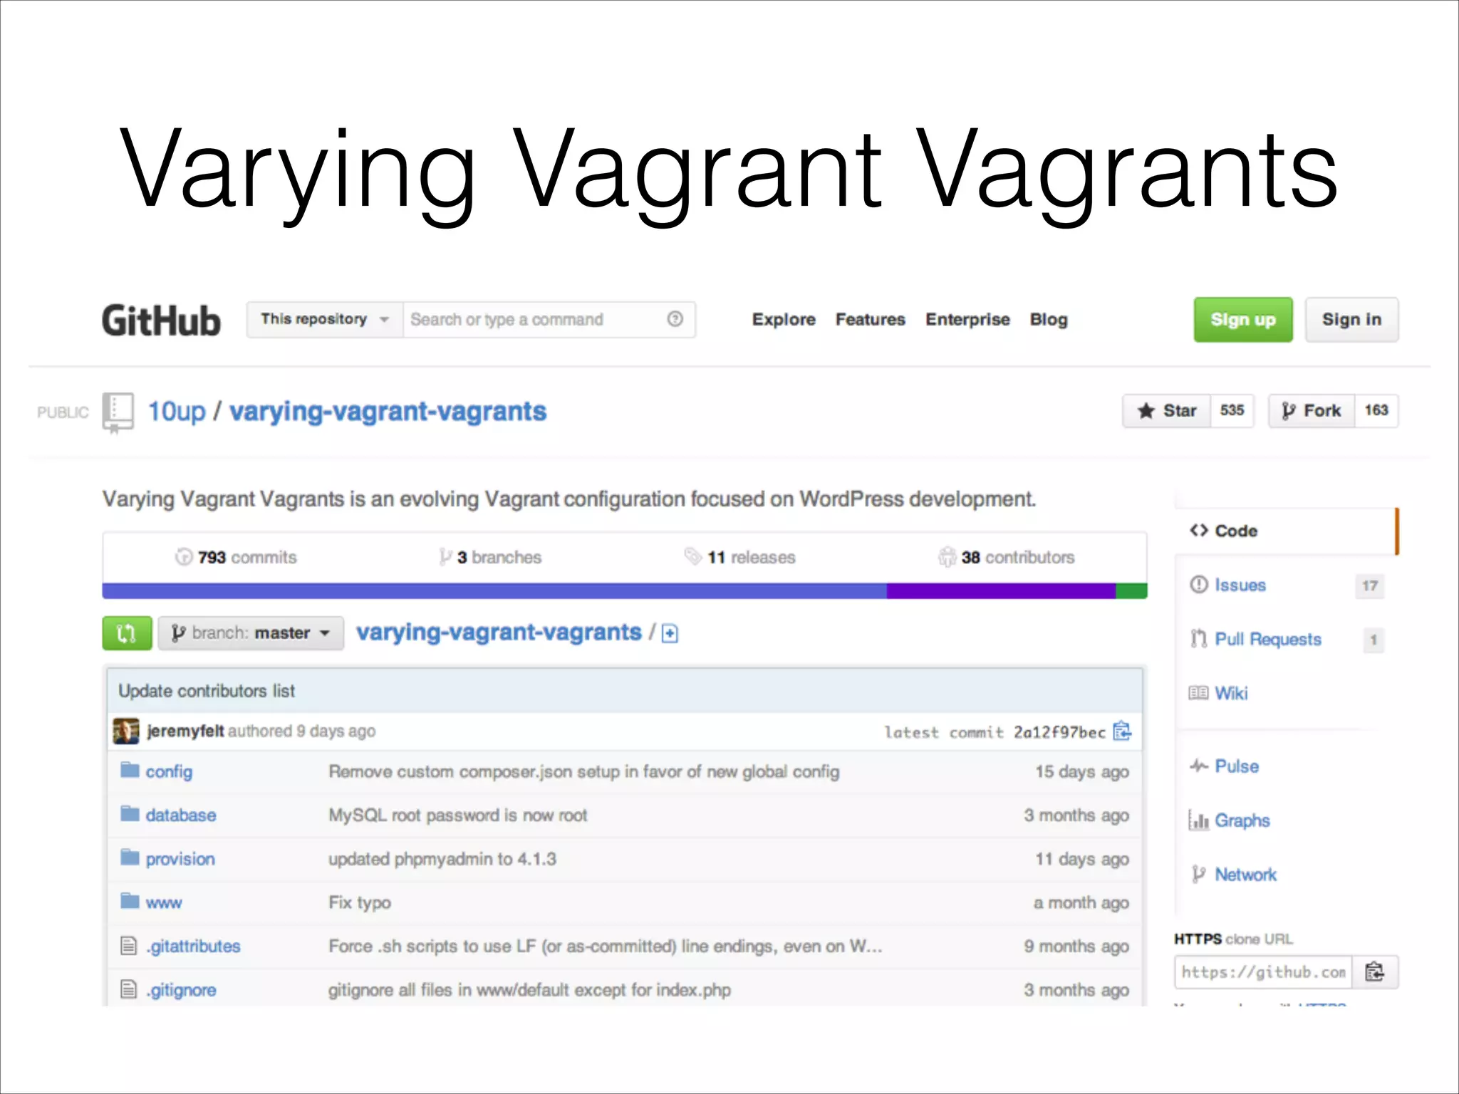Click the star icon on Star button
The width and height of the screenshot is (1459, 1094).
pyautogui.click(x=1146, y=411)
